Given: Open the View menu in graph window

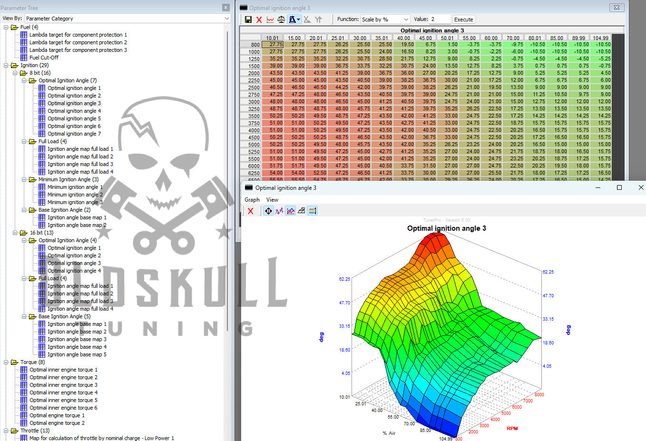Looking at the screenshot, I should click(272, 200).
